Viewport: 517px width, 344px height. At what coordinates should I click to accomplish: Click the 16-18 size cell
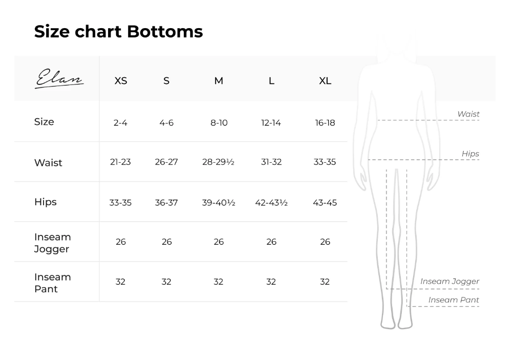click(325, 123)
